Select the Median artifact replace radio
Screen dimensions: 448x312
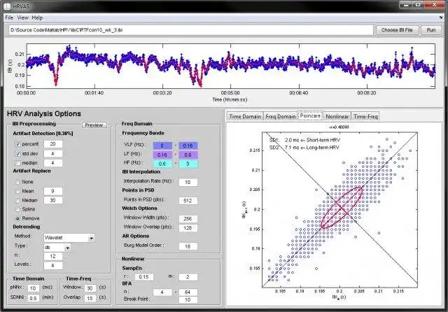(17, 200)
